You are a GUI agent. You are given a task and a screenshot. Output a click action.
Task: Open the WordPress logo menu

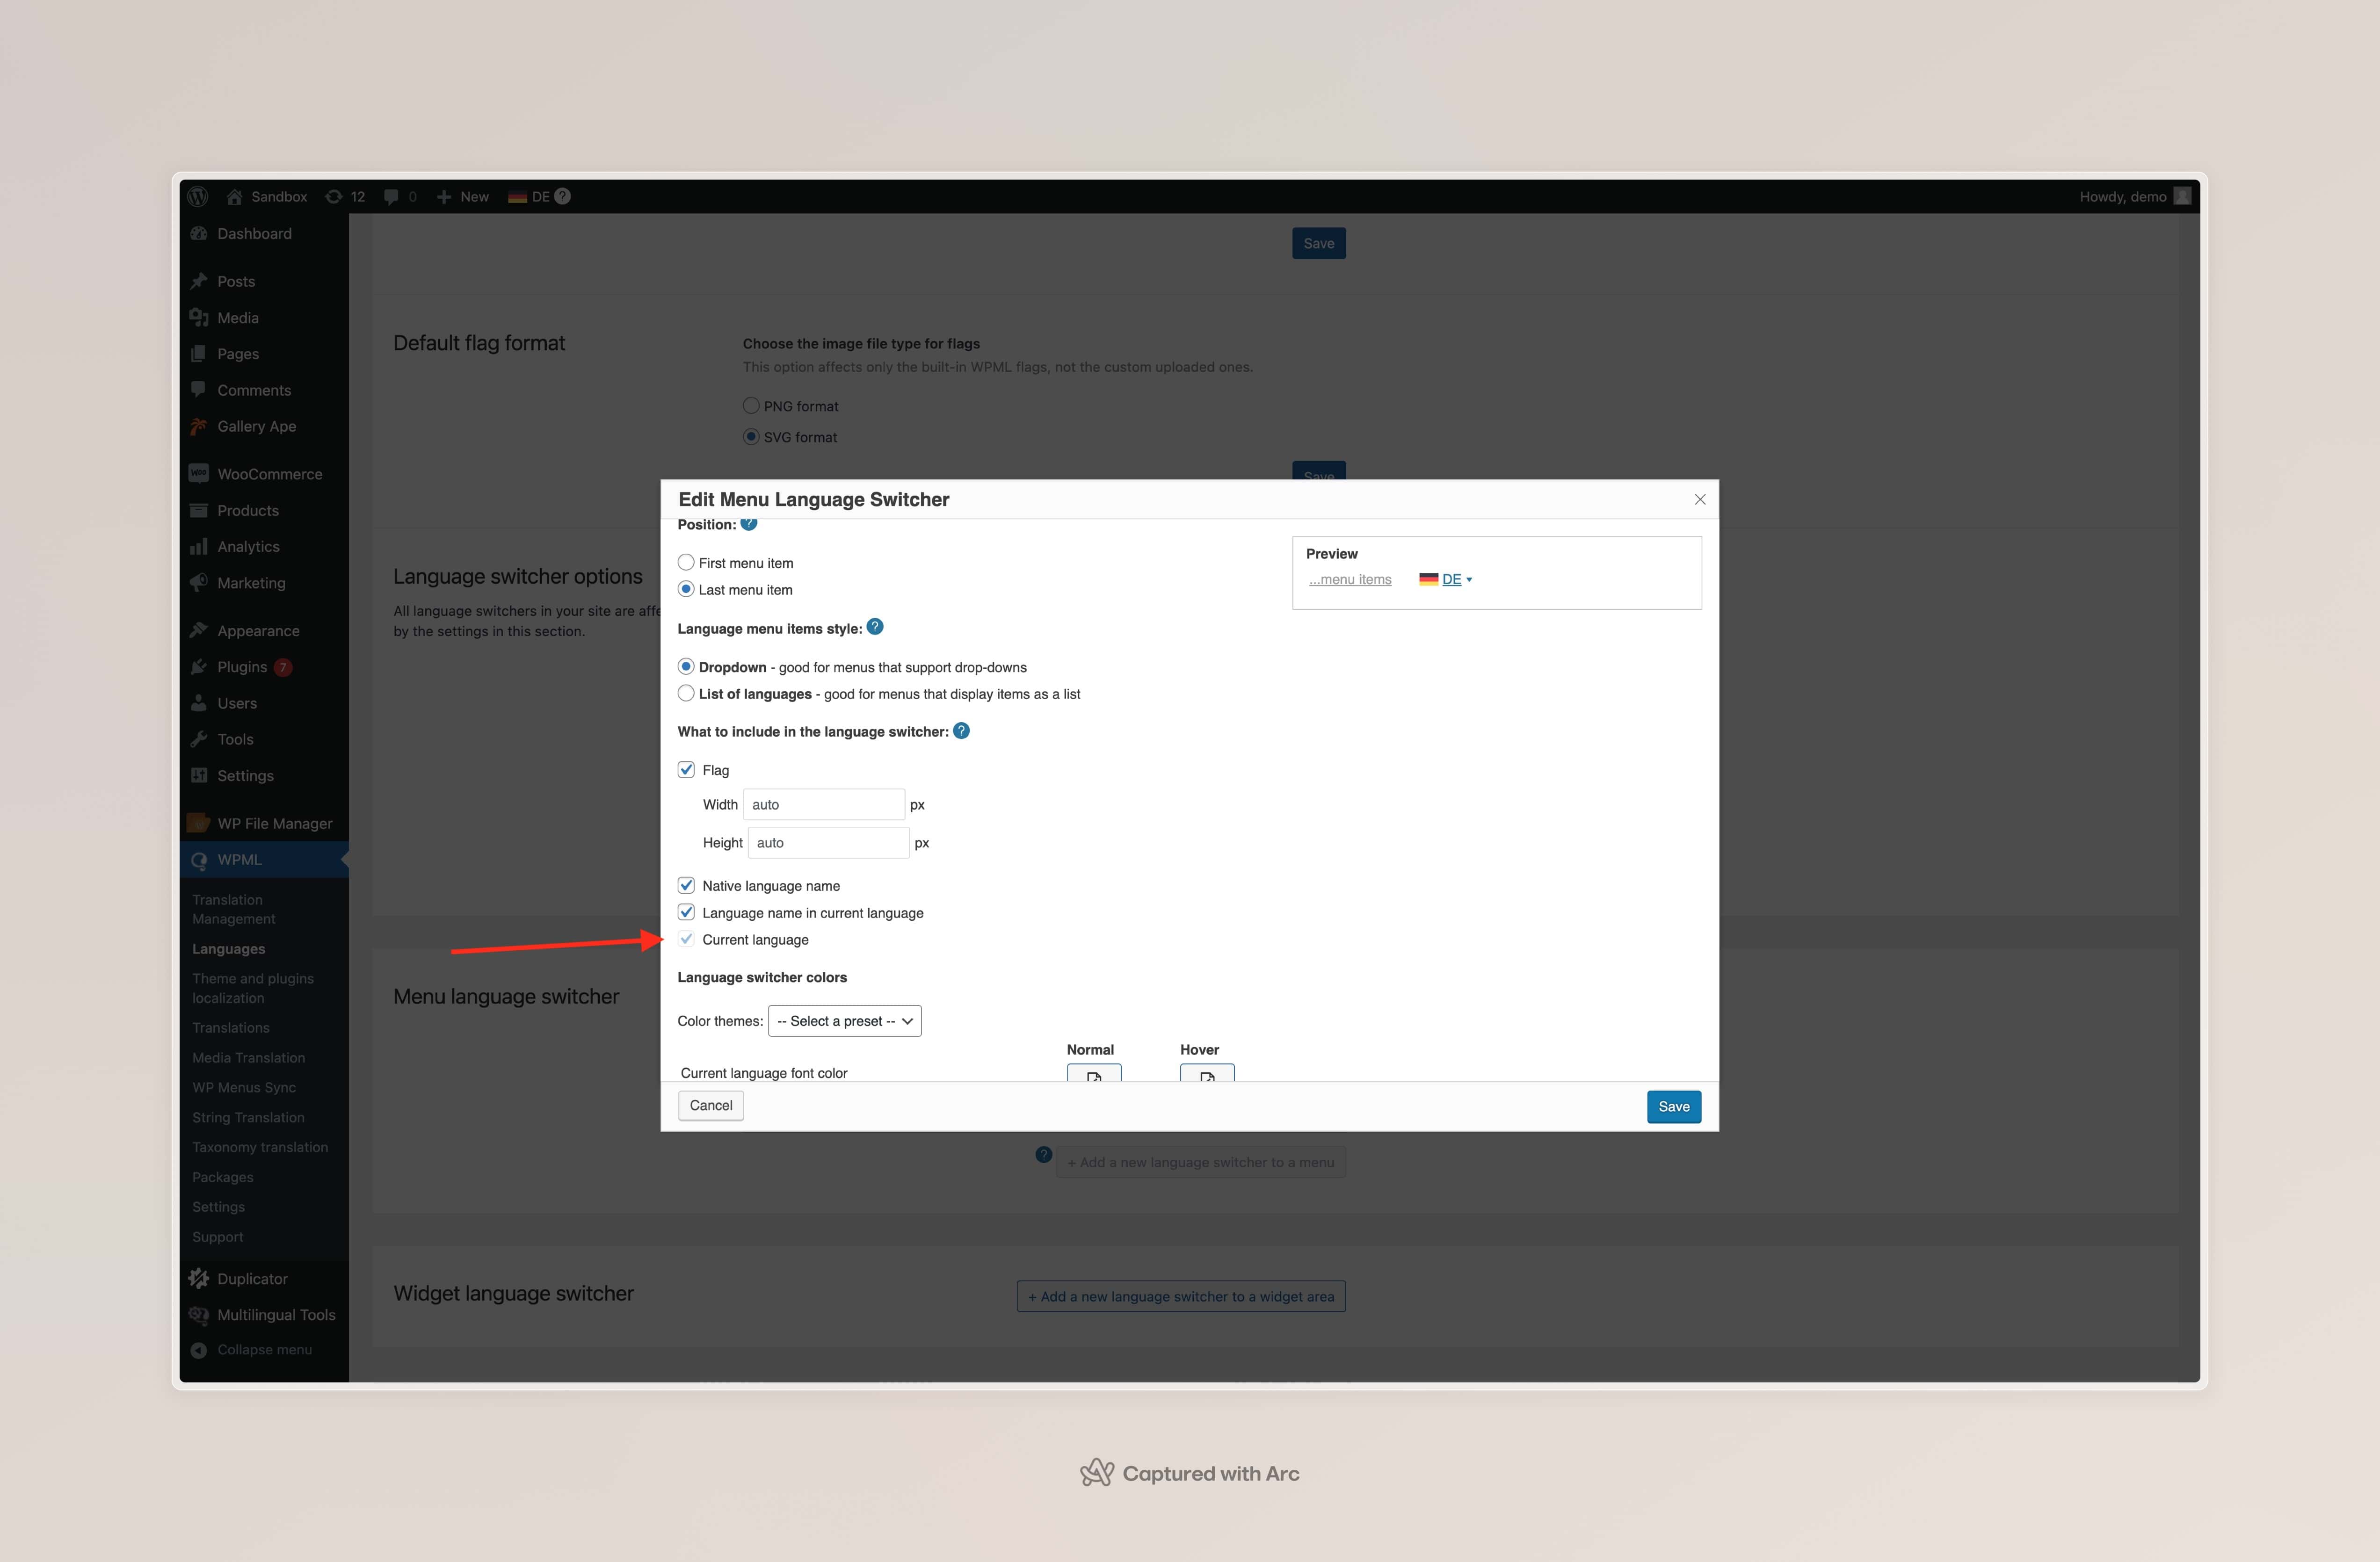pyautogui.click(x=198, y=196)
